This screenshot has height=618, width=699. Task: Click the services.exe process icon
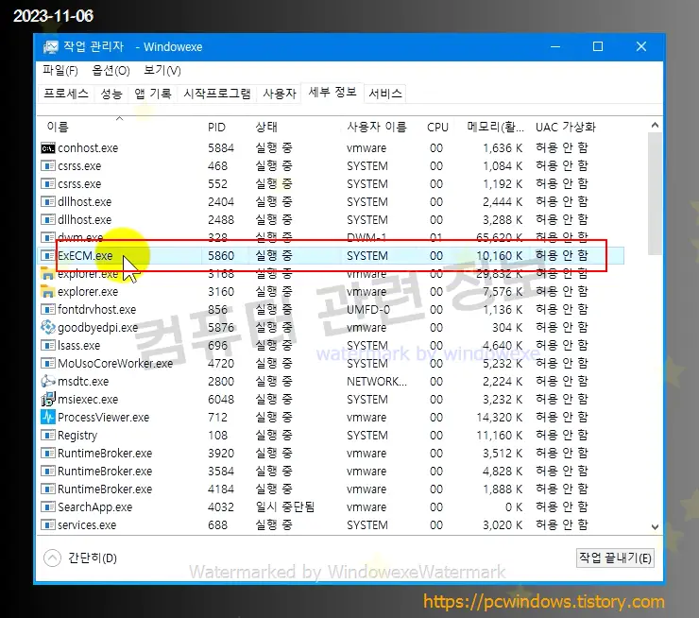tap(47, 524)
